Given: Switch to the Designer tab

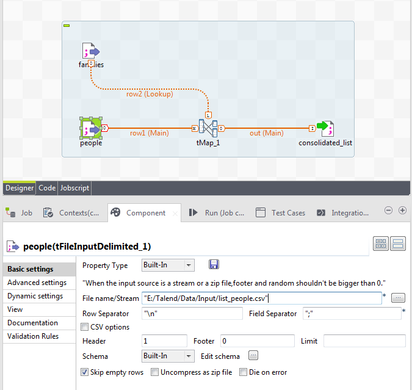Looking at the screenshot, I should 20,188.
